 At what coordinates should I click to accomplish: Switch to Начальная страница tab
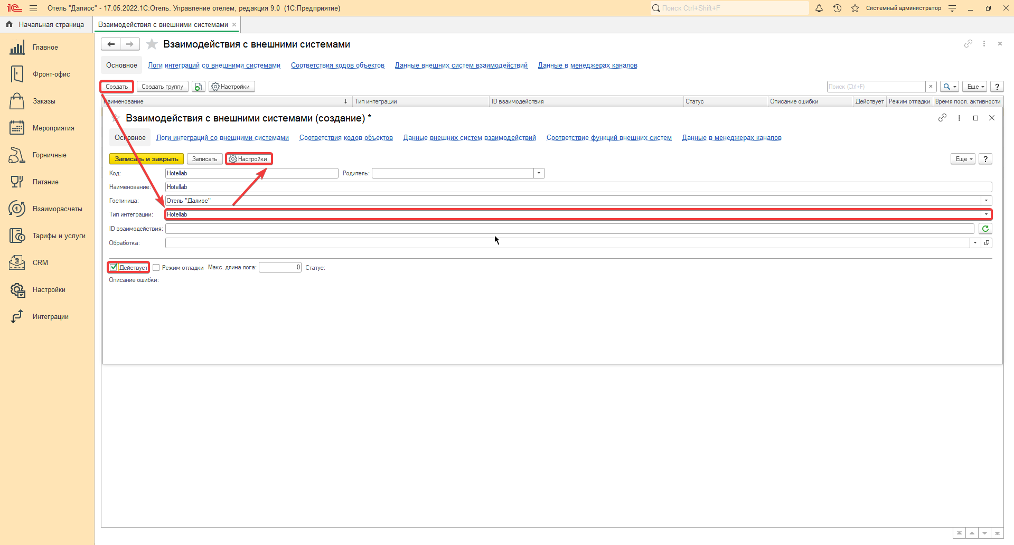[x=46, y=24]
